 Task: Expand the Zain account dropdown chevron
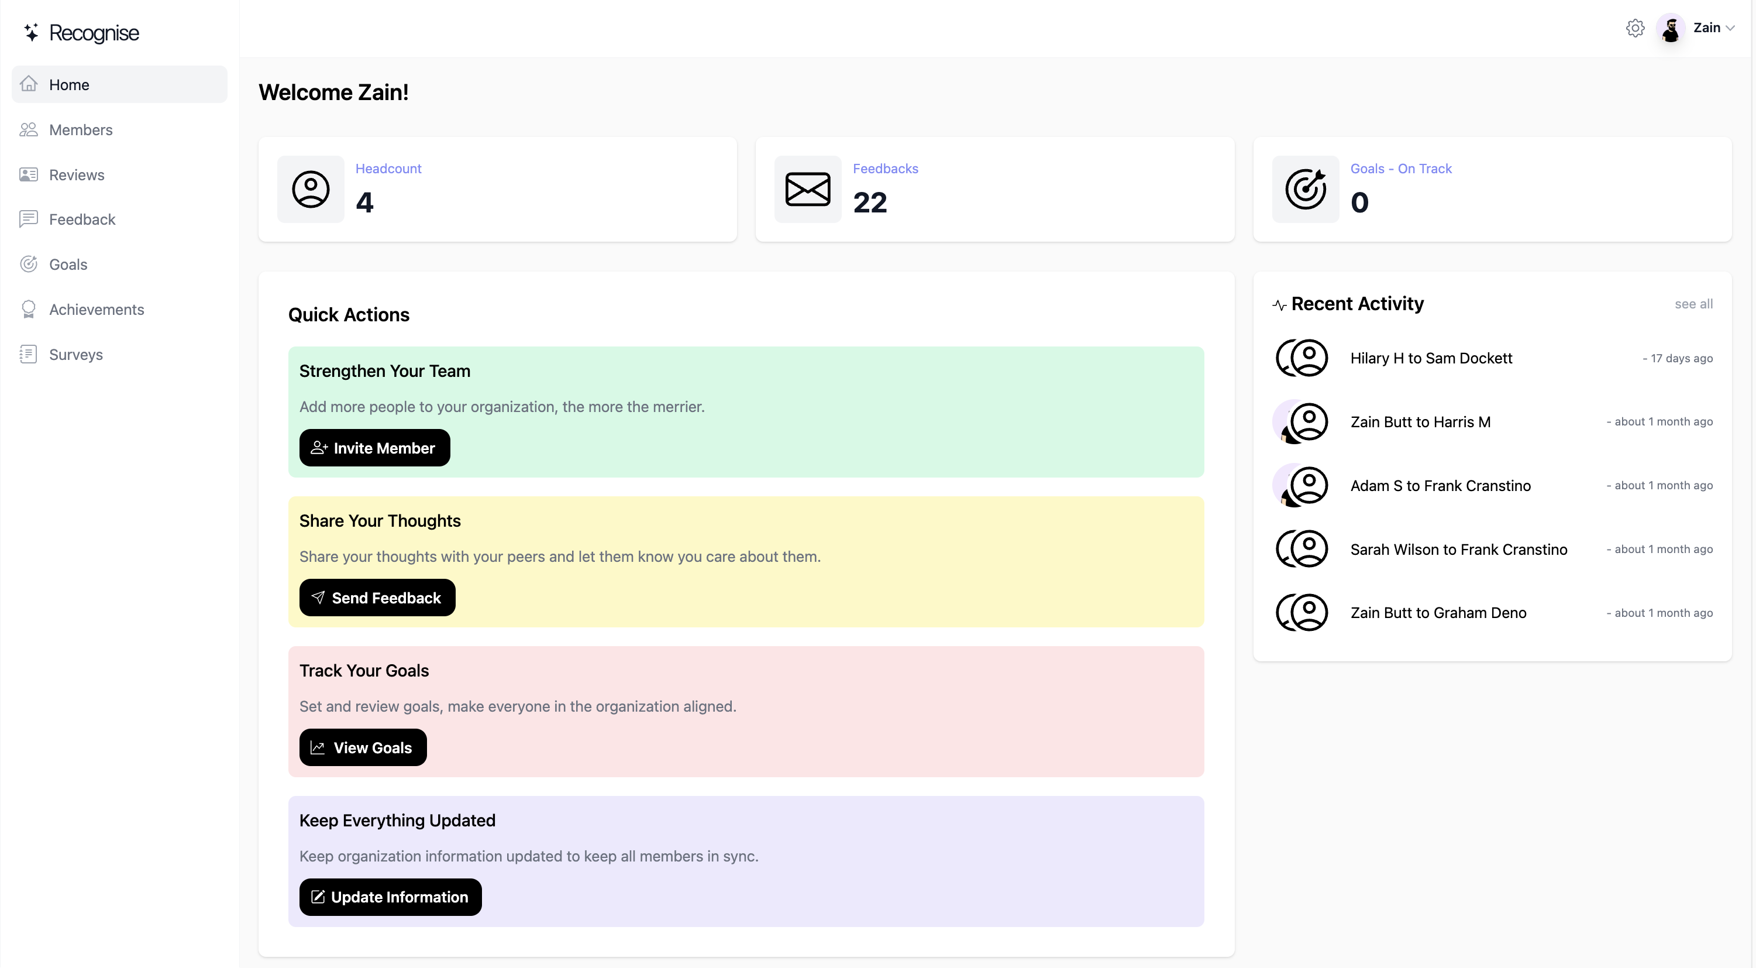[1730, 28]
